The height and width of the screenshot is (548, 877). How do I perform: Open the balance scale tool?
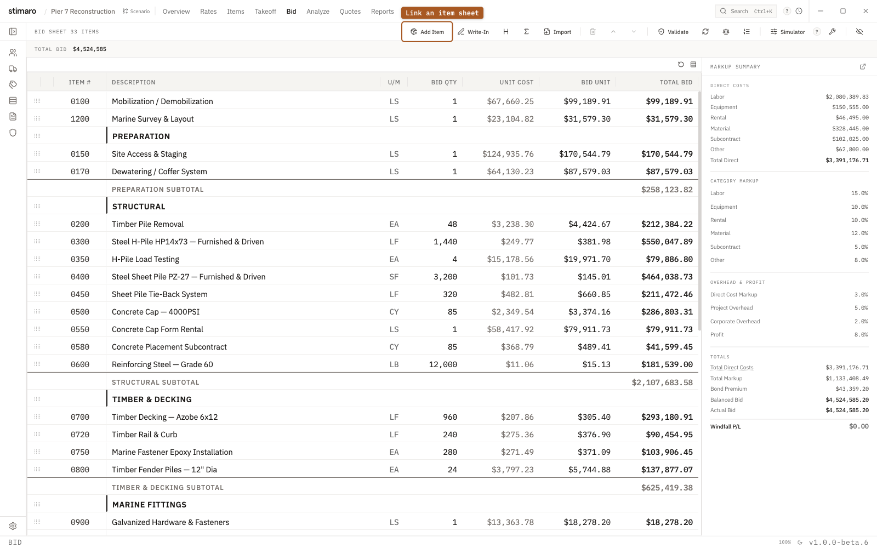726,32
